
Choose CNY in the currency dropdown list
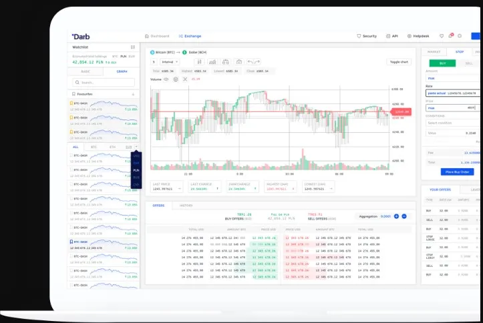pyautogui.click(x=136, y=185)
